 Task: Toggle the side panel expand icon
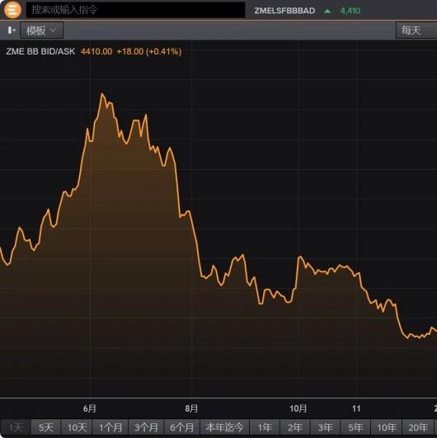point(12,31)
